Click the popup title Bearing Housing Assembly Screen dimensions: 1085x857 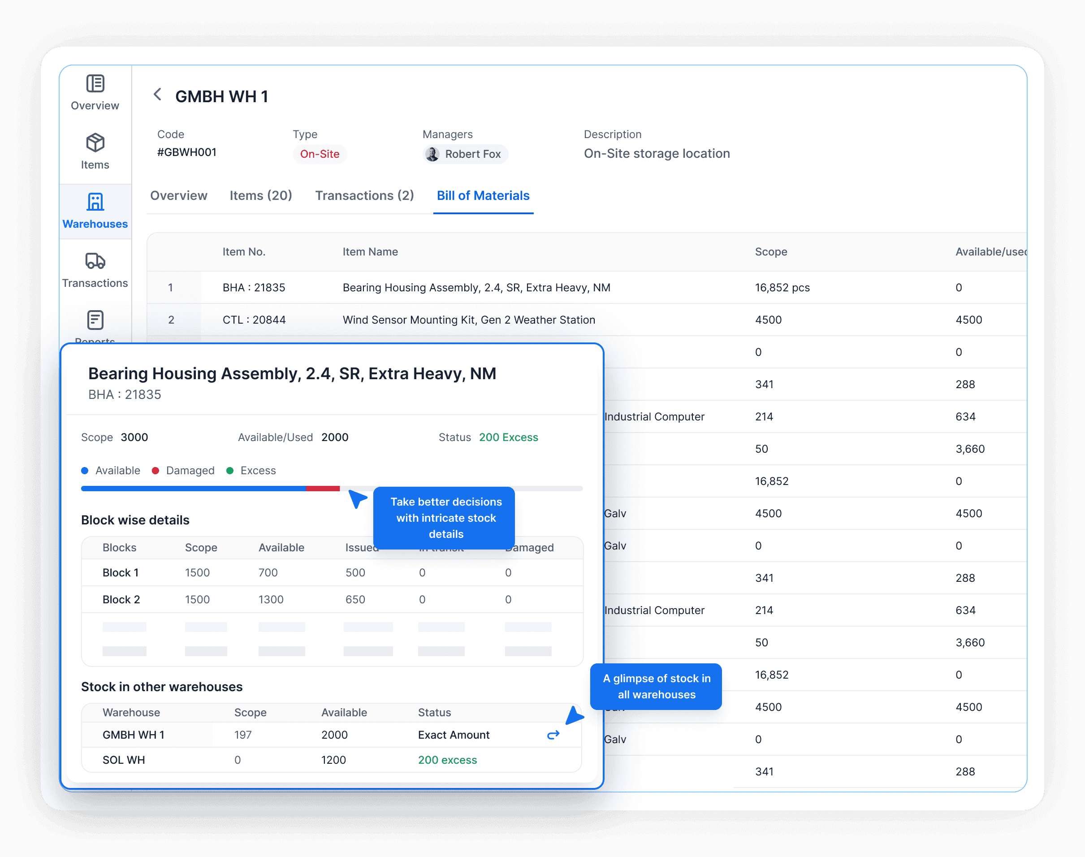[292, 373]
